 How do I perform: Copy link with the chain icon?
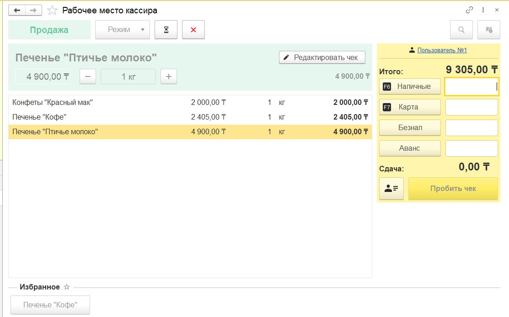[469, 10]
